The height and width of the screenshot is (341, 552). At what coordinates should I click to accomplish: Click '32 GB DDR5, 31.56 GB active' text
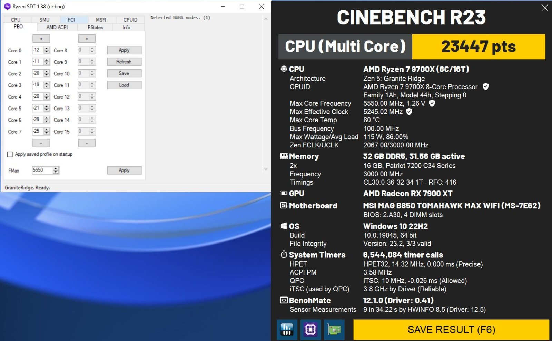[414, 156]
